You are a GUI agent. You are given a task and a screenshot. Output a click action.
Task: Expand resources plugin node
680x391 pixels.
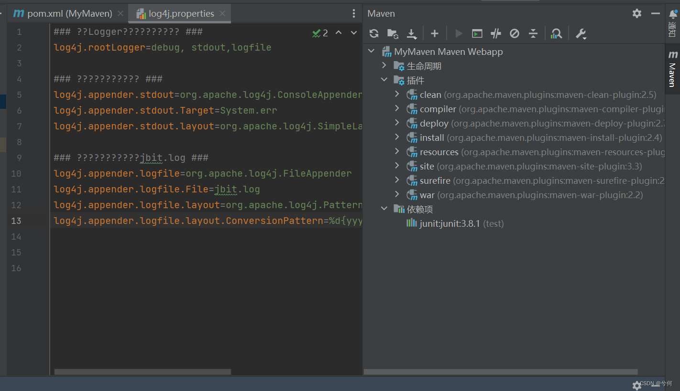click(397, 151)
